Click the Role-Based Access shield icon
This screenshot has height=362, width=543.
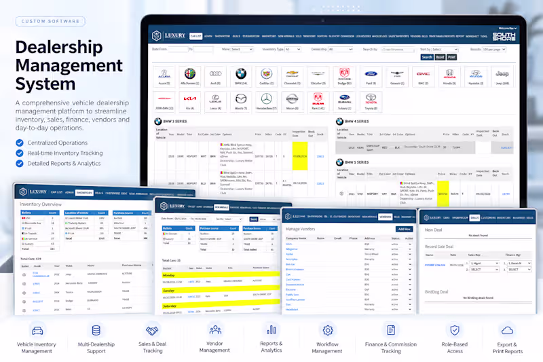(455, 330)
